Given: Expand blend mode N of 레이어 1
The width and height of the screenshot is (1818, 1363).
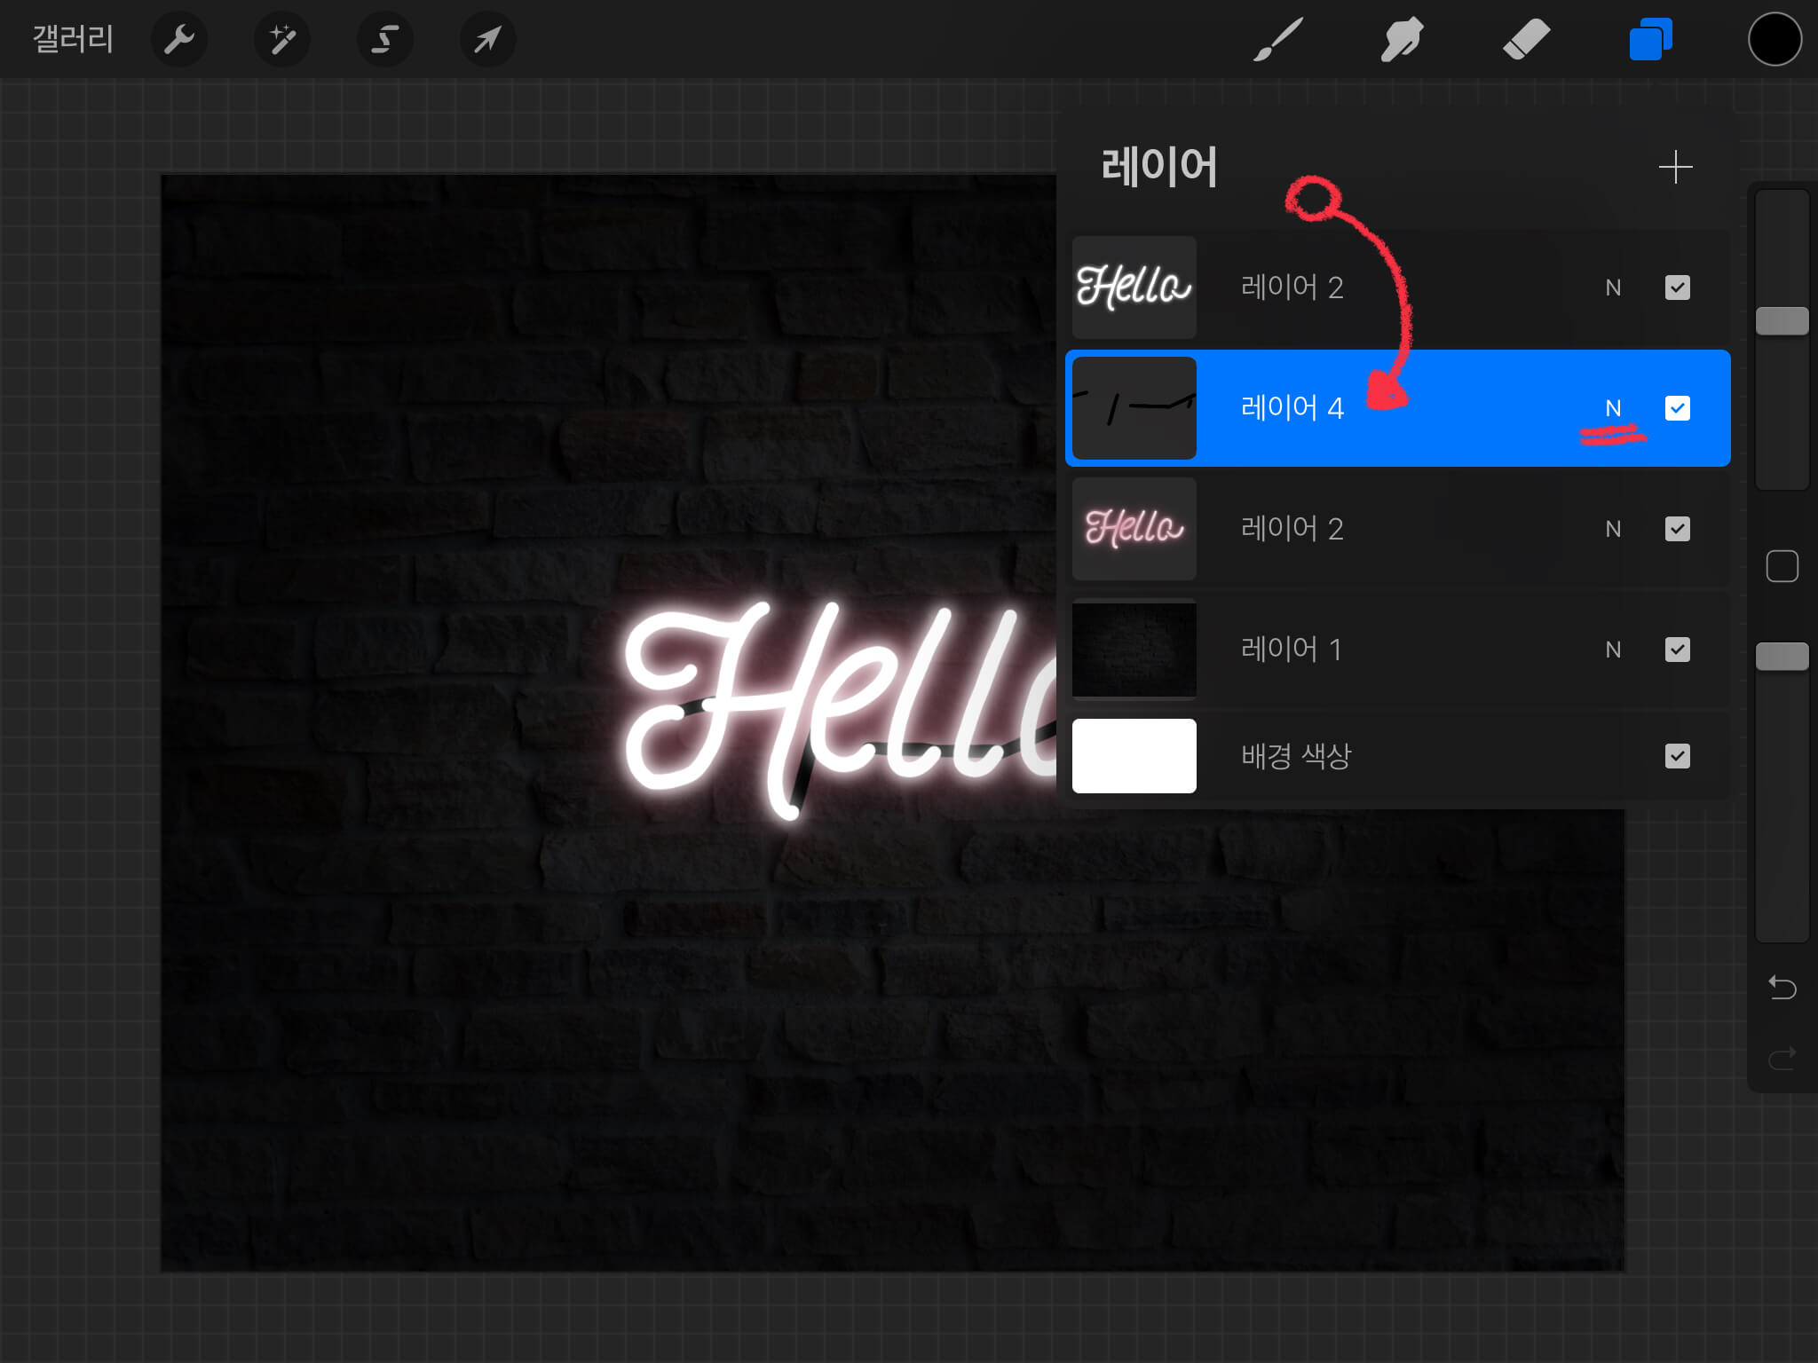Looking at the screenshot, I should tap(1613, 650).
